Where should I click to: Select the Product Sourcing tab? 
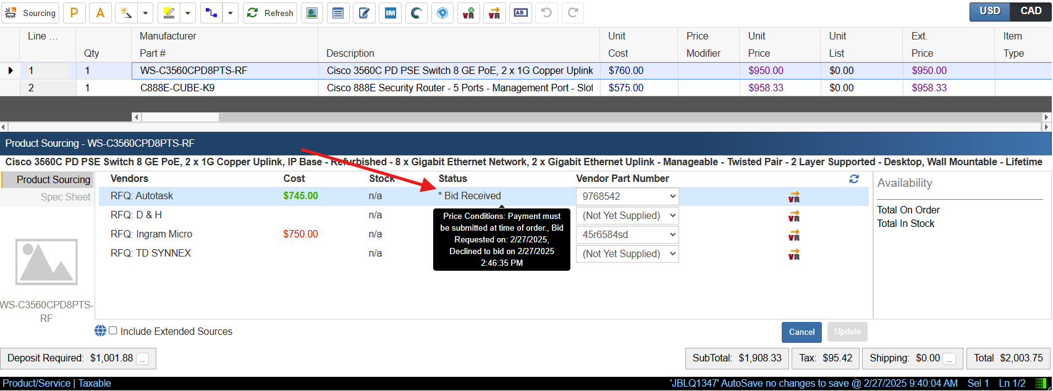(x=53, y=180)
